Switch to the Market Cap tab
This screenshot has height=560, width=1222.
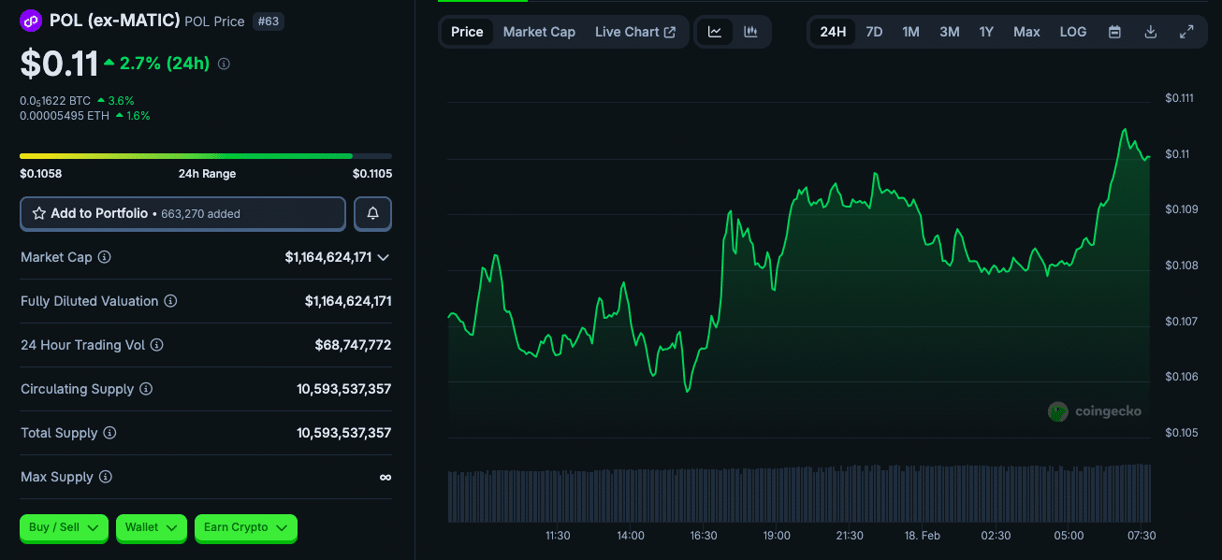539,31
